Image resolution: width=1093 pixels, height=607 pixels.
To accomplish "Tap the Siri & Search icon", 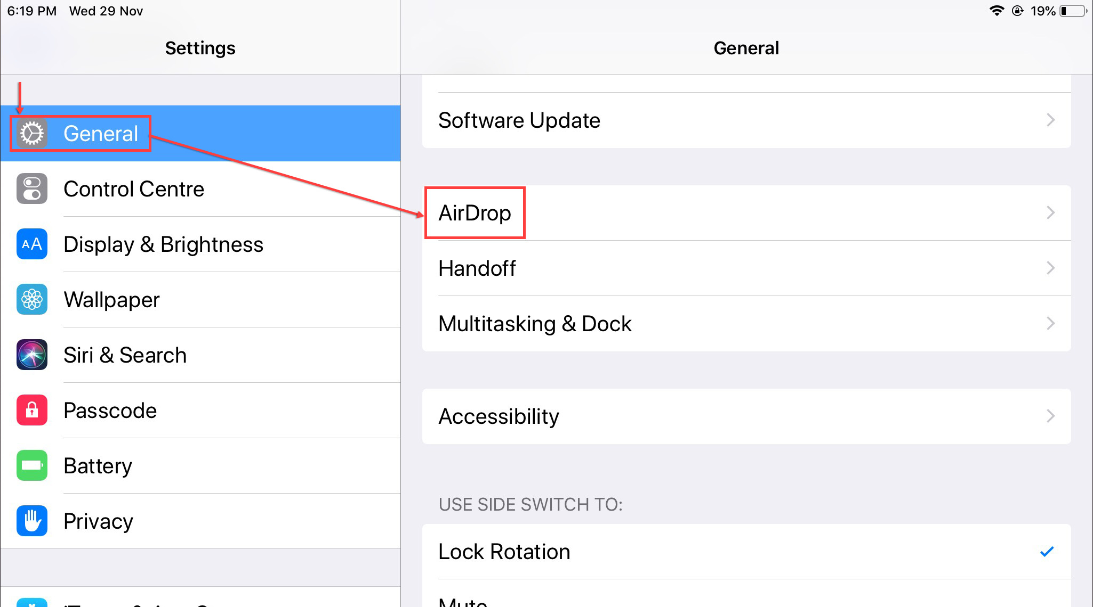I will pos(32,355).
